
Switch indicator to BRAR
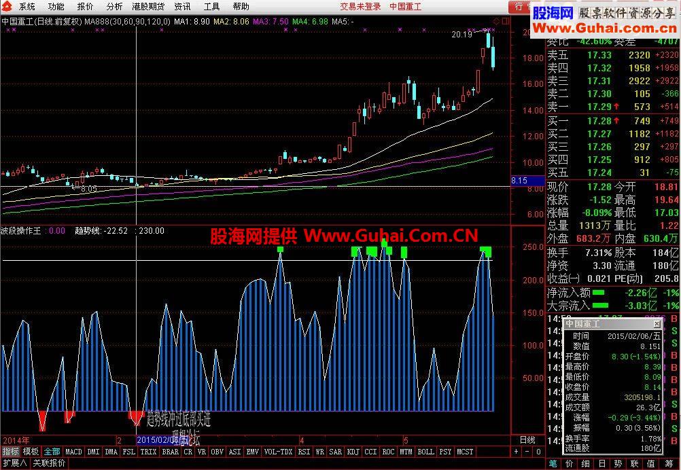coord(170,452)
